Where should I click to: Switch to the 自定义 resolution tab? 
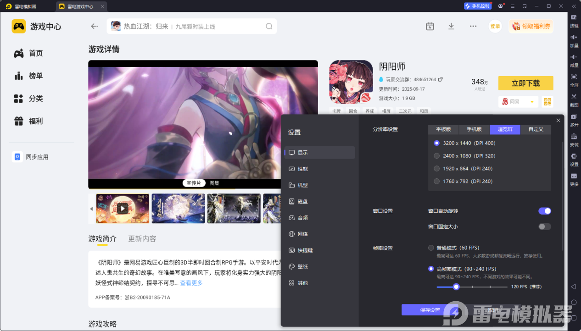536,129
